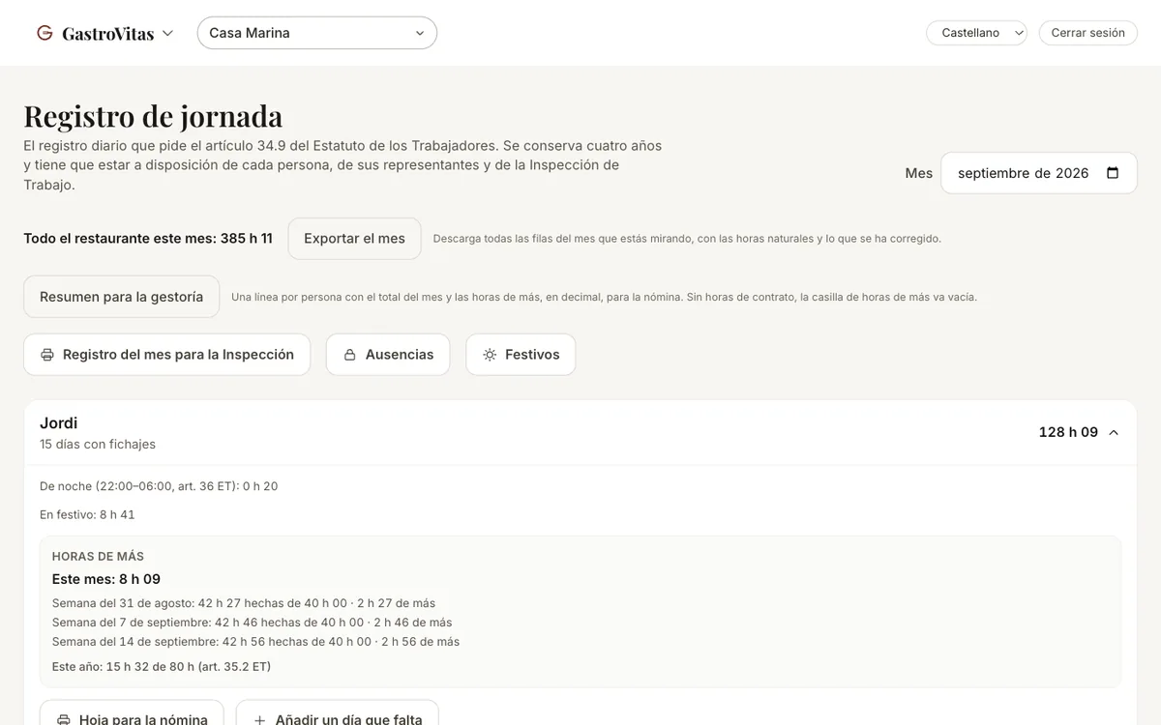
Task: Click plus icon on Añadir un día
Action: (259, 720)
